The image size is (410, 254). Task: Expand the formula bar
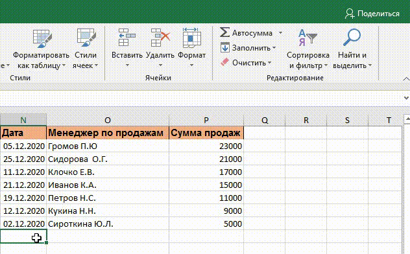coord(406,98)
